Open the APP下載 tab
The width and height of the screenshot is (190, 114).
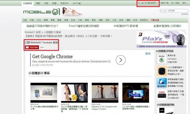[x=77, y=3]
